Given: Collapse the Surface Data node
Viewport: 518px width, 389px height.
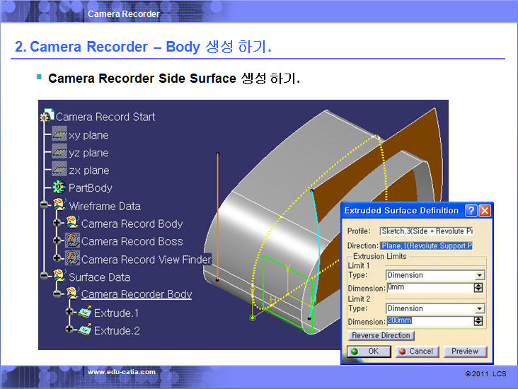Looking at the screenshot, I should click(45, 277).
